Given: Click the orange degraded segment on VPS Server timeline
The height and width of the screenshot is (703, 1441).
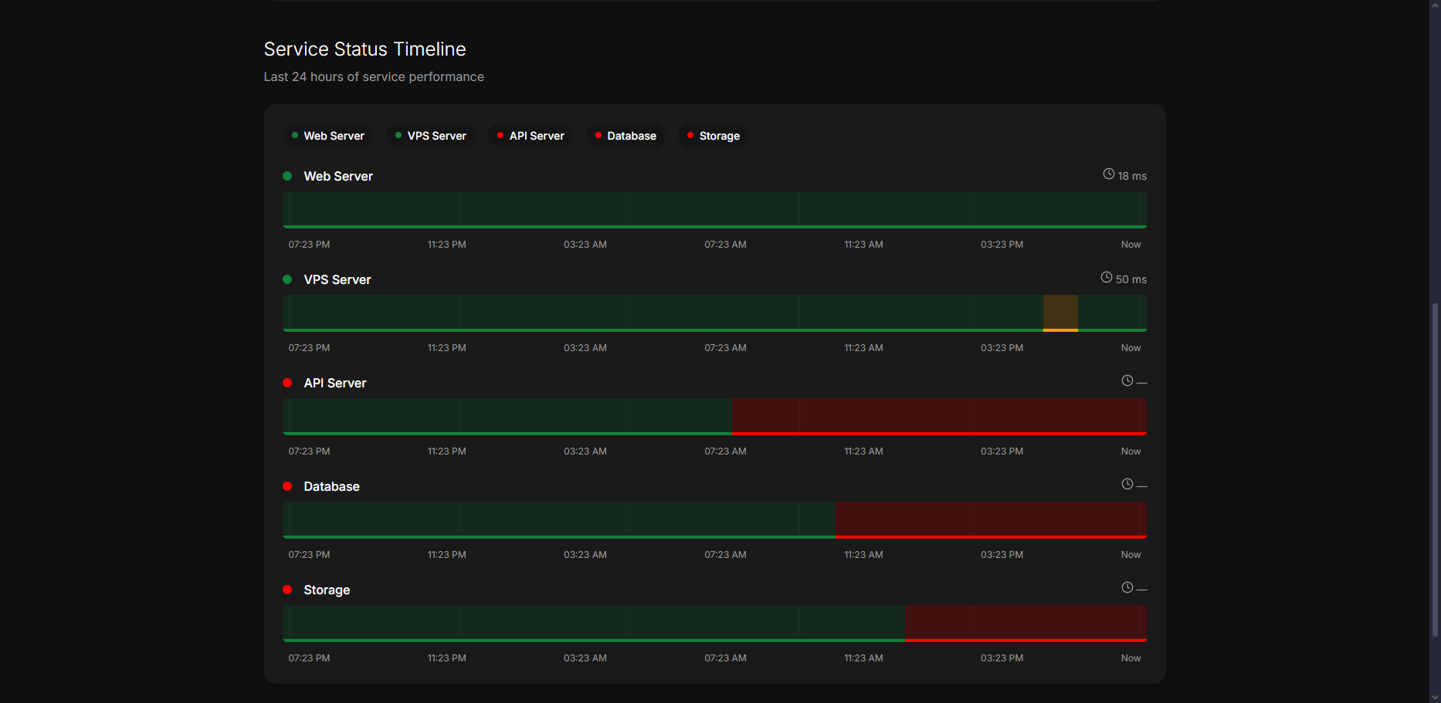Looking at the screenshot, I should [x=1060, y=313].
